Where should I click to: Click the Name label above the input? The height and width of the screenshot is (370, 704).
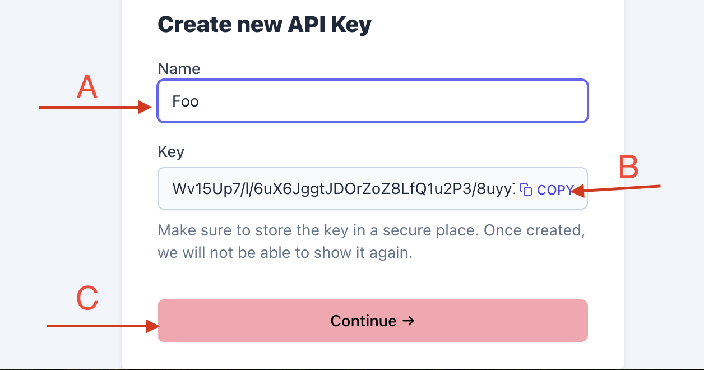pyautogui.click(x=178, y=68)
